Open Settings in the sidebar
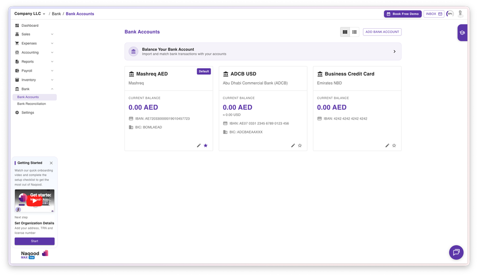478x276 pixels. tap(28, 112)
